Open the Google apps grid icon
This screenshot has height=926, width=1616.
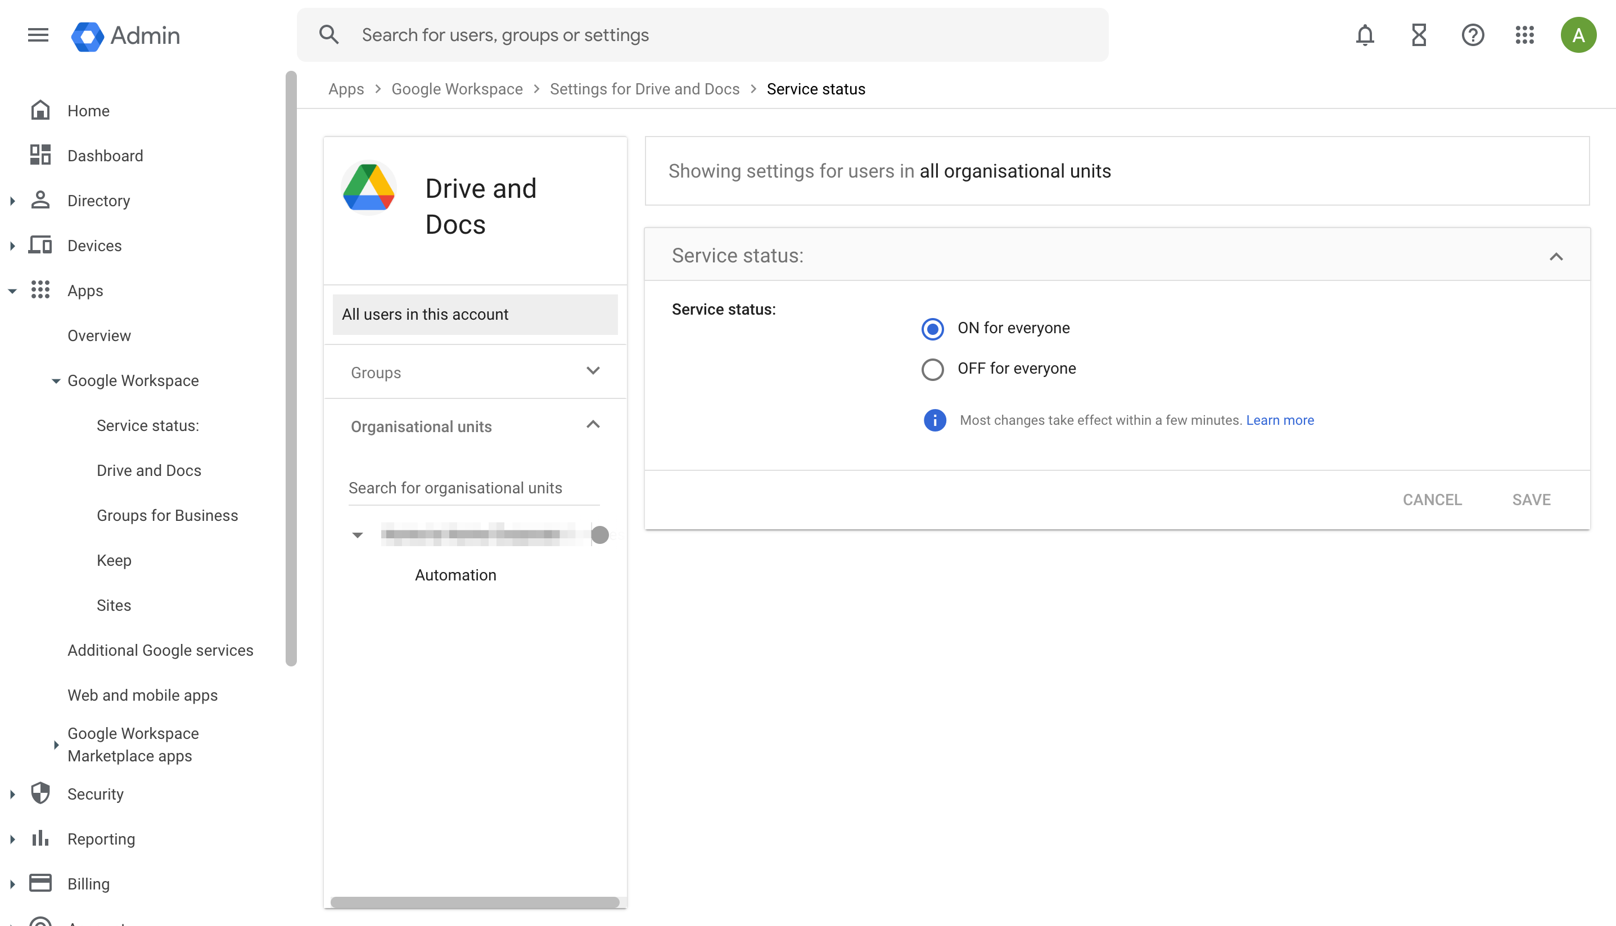click(x=1525, y=35)
